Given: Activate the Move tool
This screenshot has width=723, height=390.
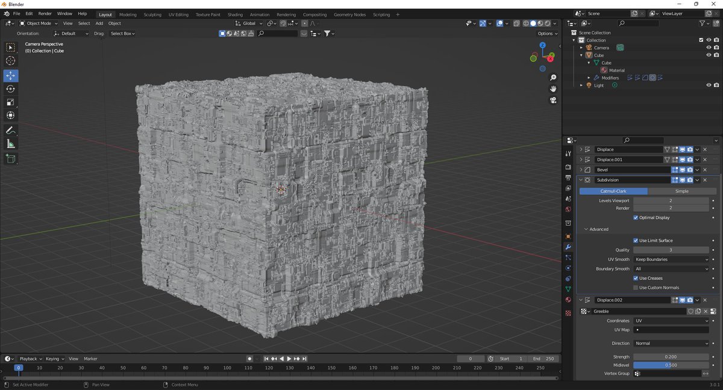Looking at the screenshot, I should (11, 76).
